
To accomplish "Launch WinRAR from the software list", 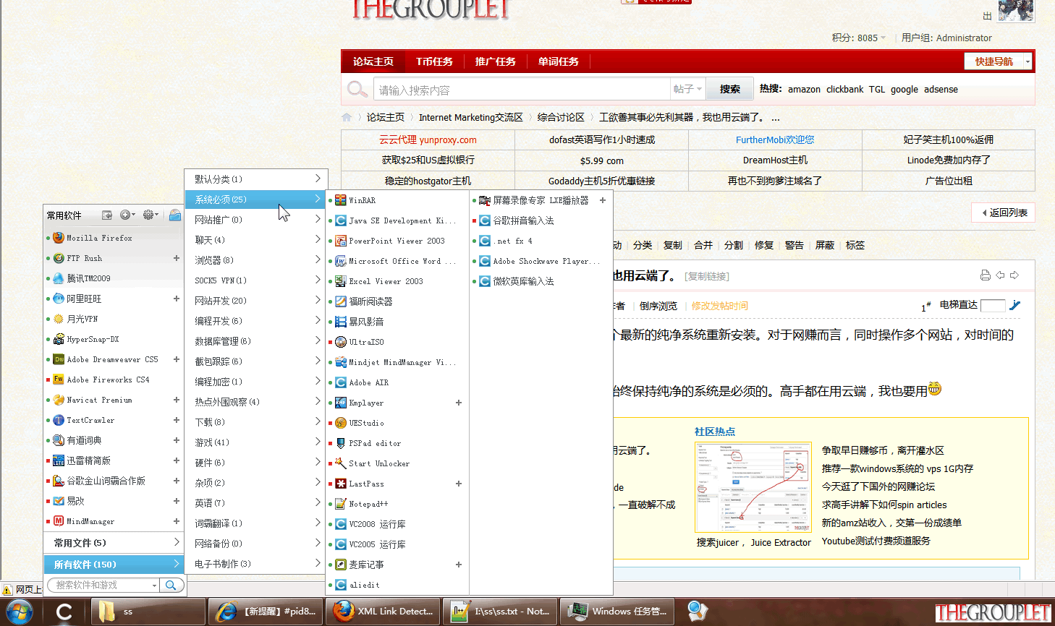I will [x=355, y=200].
